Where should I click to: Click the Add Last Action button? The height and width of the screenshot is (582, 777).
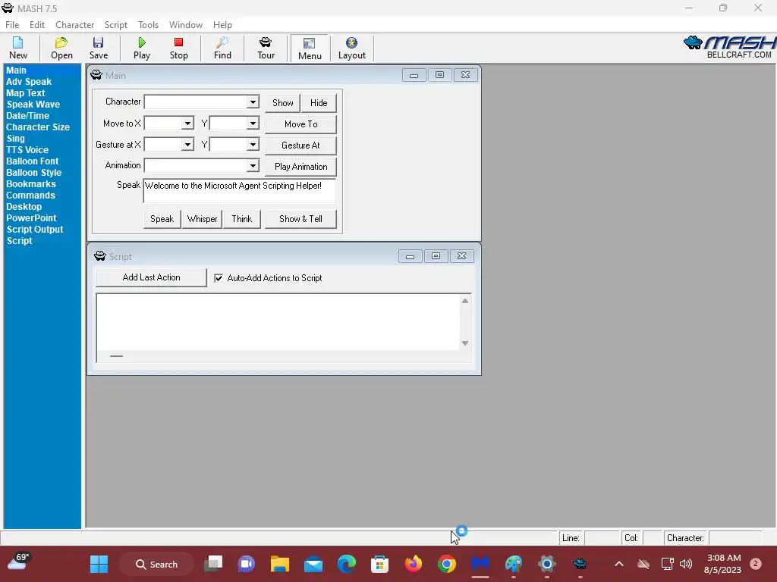pyautogui.click(x=151, y=277)
